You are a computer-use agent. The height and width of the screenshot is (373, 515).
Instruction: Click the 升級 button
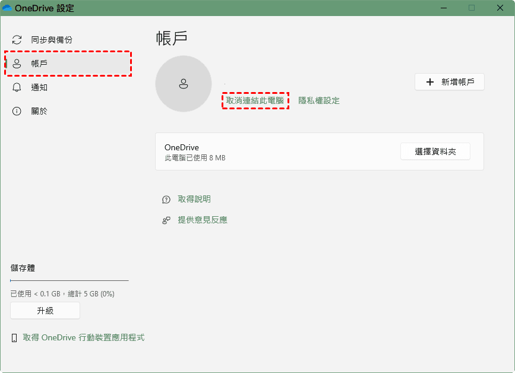(x=45, y=310)
